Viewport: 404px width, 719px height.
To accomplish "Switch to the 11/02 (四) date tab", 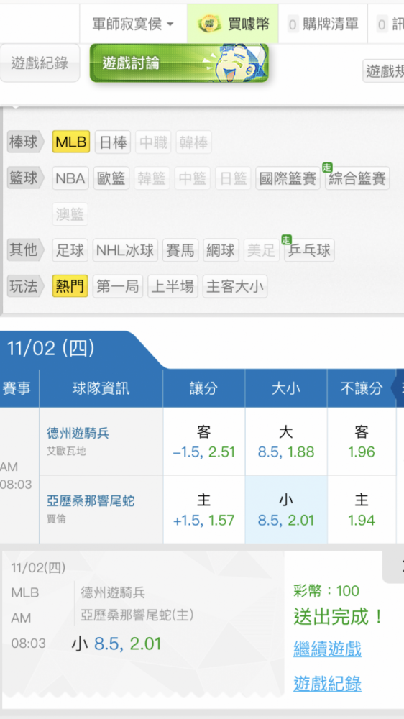I will pyautogui.click(x=50, y=349).
